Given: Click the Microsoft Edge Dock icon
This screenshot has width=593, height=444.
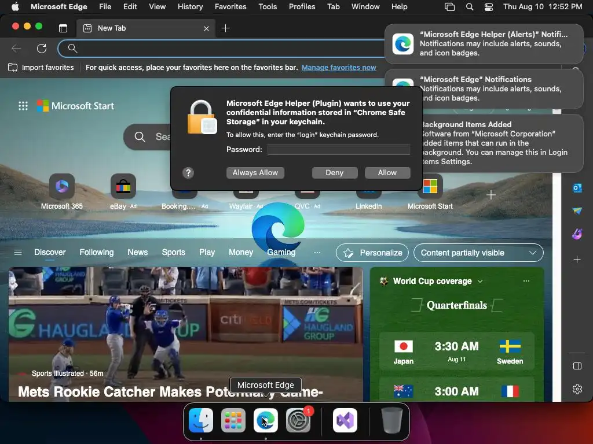Looking at the screenshot, I should [x=265, y=420].
